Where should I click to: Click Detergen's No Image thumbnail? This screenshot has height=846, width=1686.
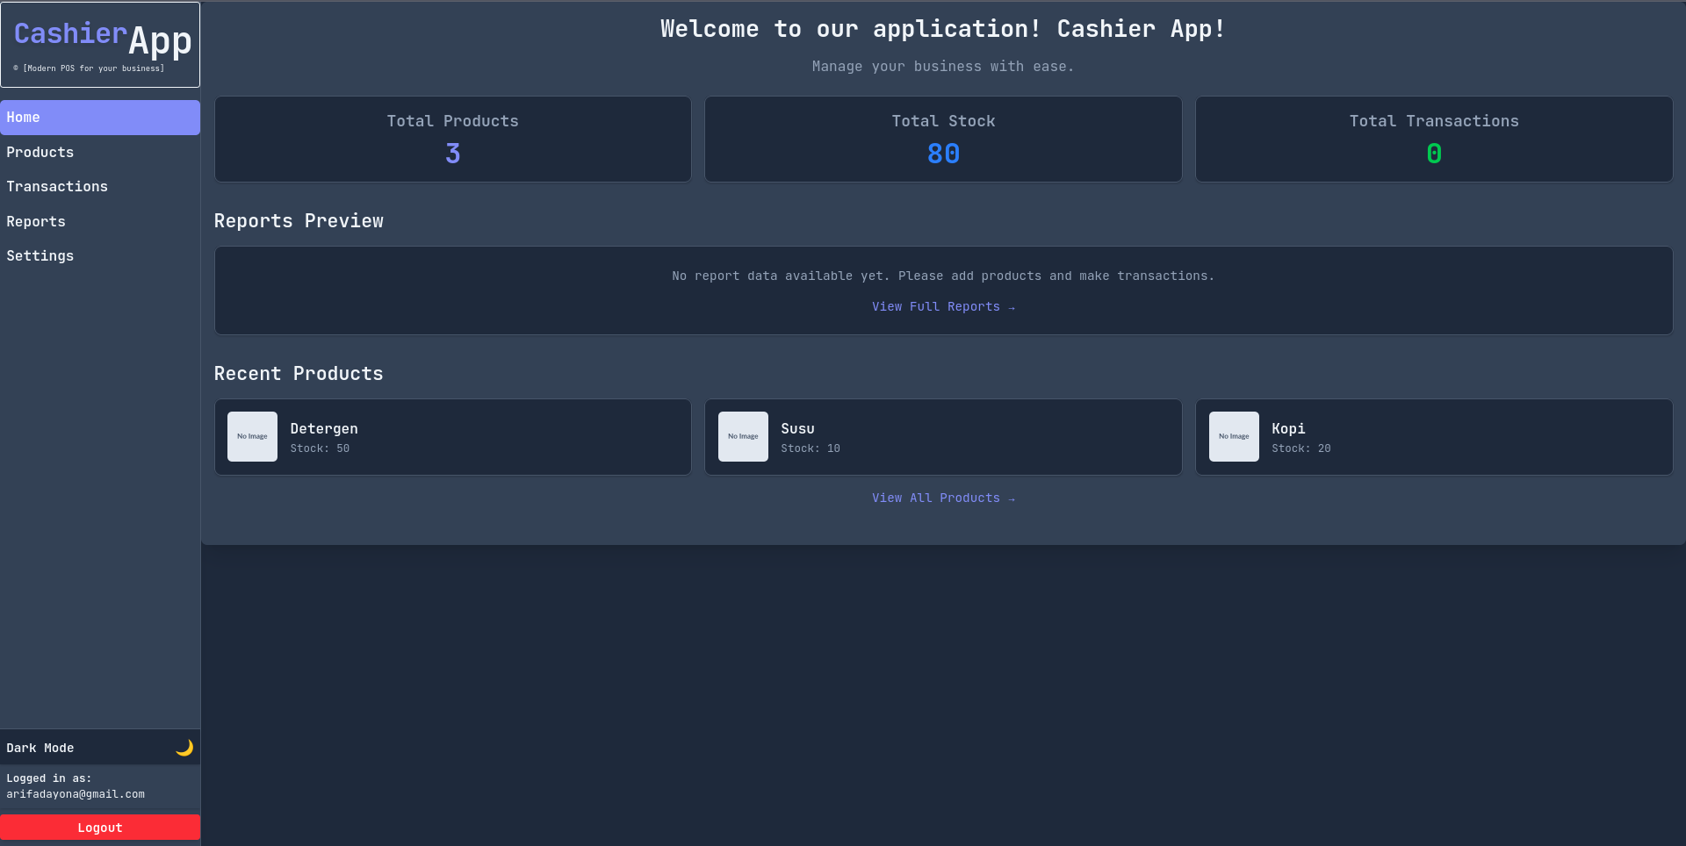coord(252,437)
